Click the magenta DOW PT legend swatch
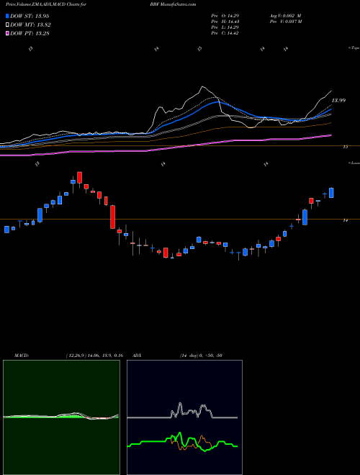The height and width of the screenshot is (475, 360). [x=8, y=33]
